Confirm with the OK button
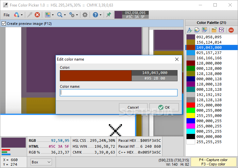Image resolution: width=238 pixels, height=168 pixels. [164, 107]
